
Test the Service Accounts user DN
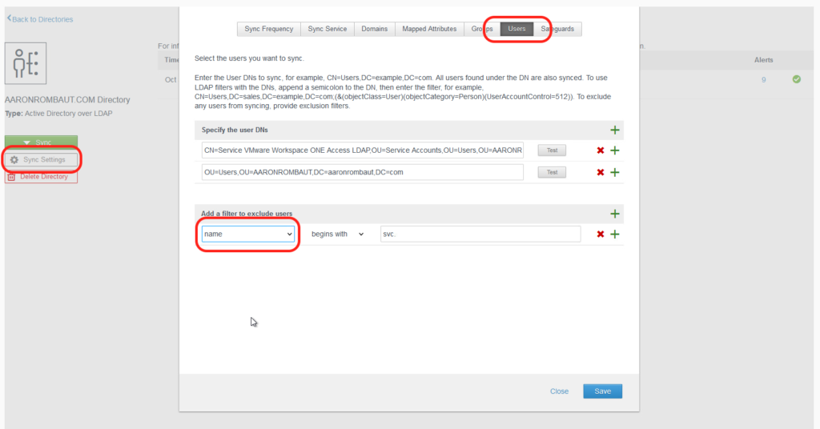click(x=551, y=150)
